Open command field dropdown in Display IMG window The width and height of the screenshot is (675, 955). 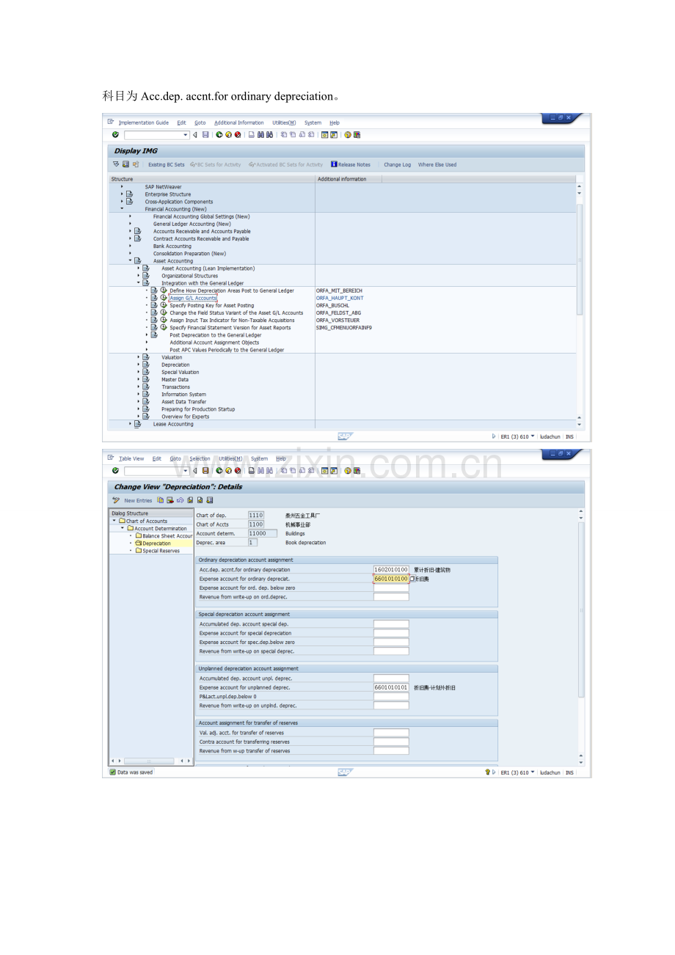tap(186, 135)
